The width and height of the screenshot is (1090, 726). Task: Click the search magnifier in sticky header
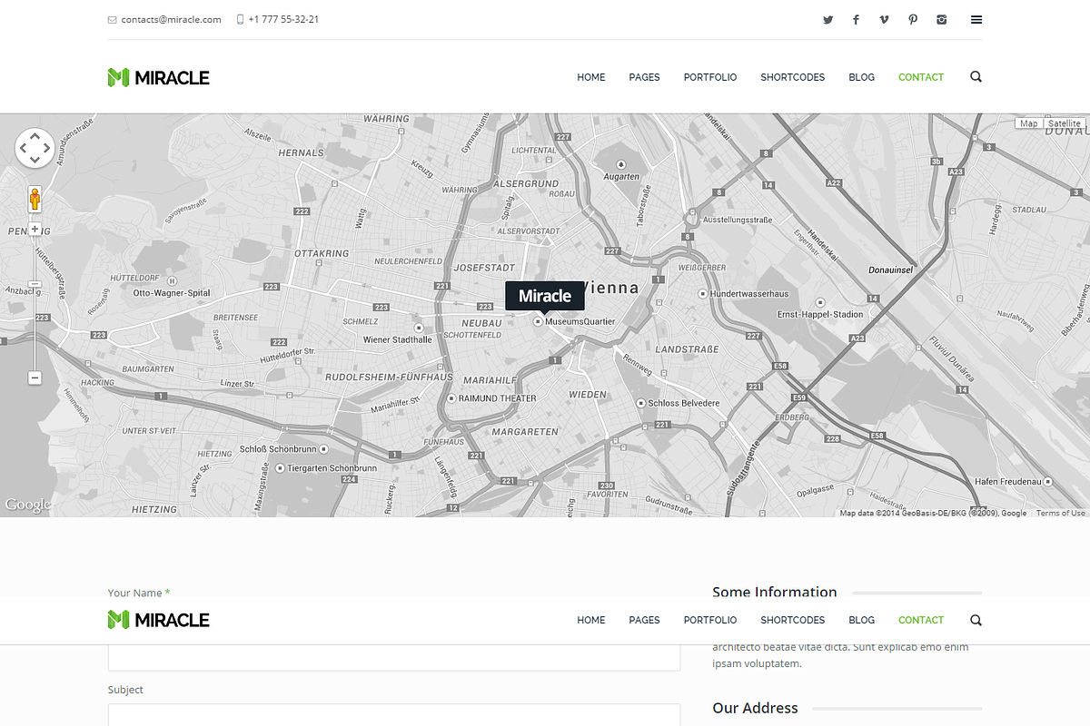[x=976, y=620]
